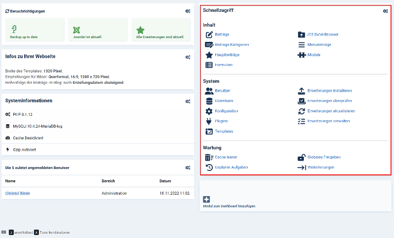Click the Erweiterungen installieren upload icon

point(301,91)
